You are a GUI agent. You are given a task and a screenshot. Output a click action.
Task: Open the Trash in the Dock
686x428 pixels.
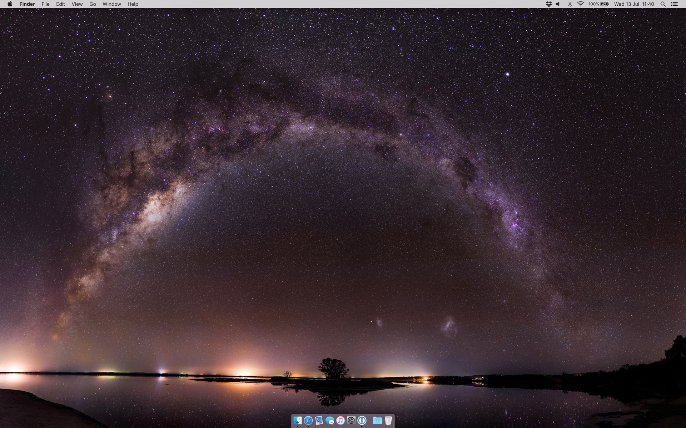point(388,421)
